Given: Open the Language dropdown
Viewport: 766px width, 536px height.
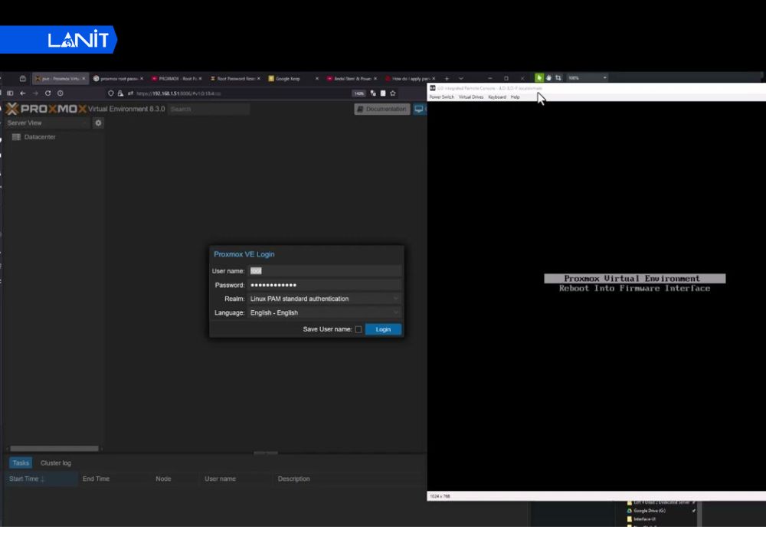Looking at the screenshot, I should [325, 312].
